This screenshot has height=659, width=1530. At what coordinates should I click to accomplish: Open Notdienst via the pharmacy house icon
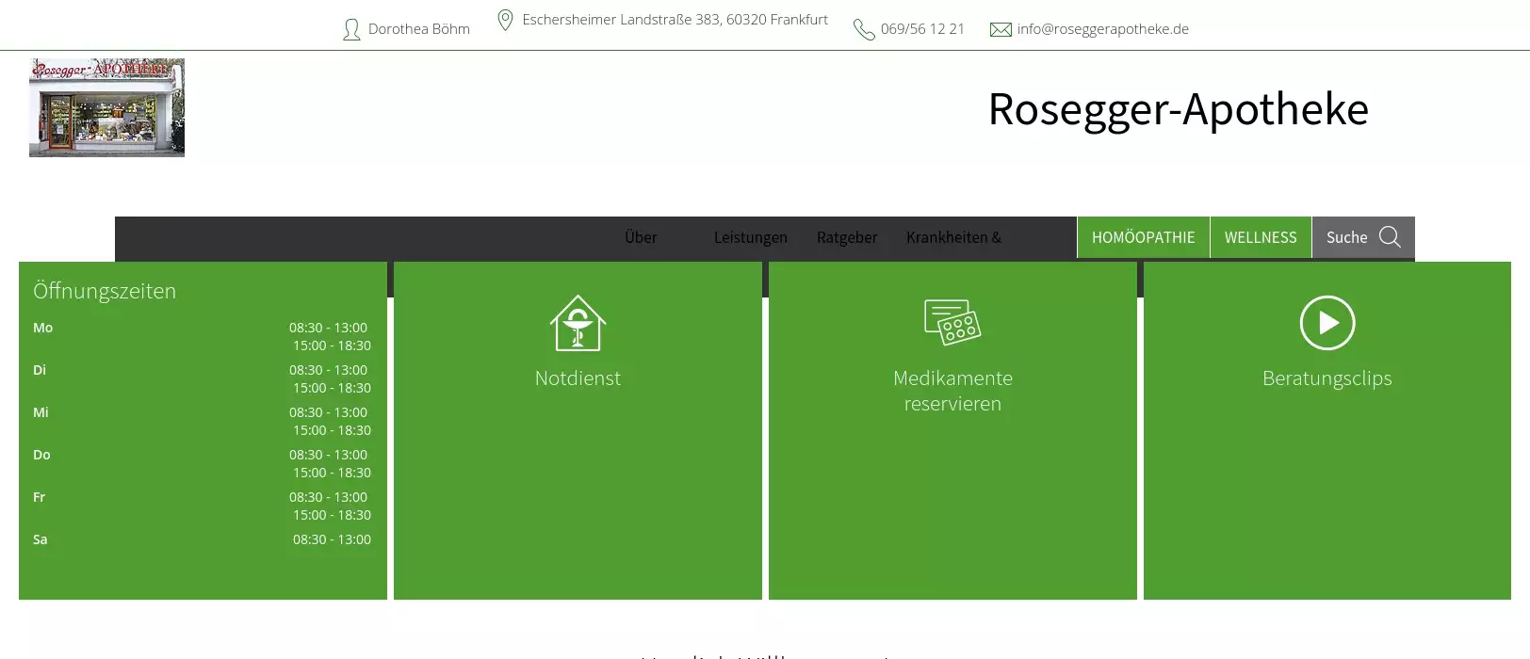coord(578,323)
